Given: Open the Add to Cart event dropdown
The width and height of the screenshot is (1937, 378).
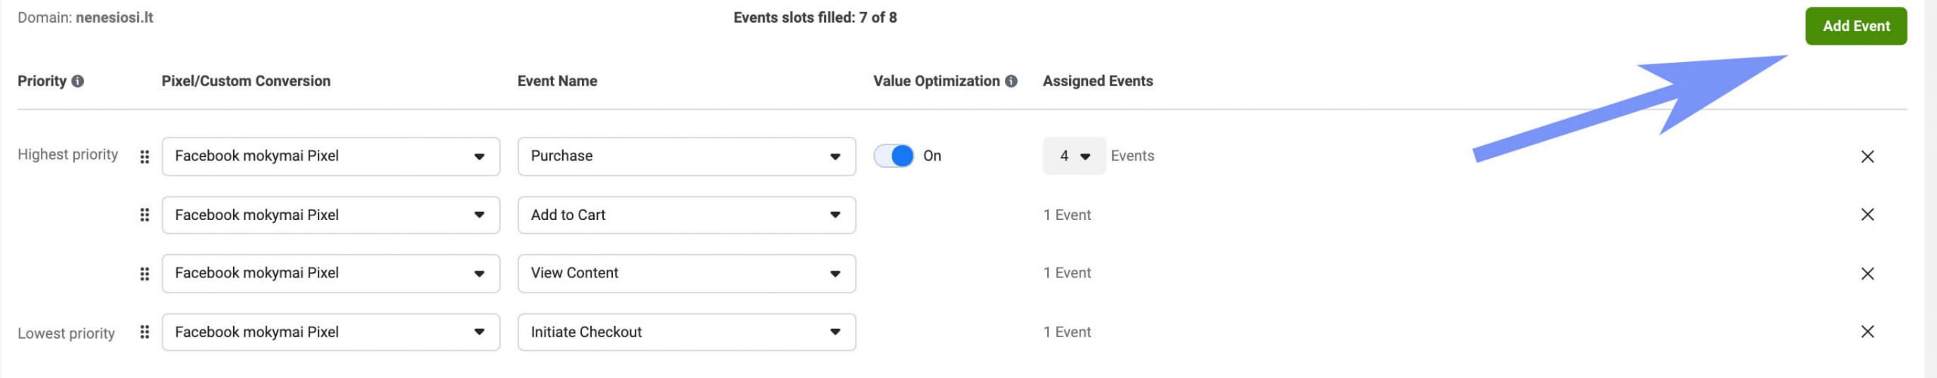Looking at the screenshot, I should pyautogui.click(x=686, y=215).
